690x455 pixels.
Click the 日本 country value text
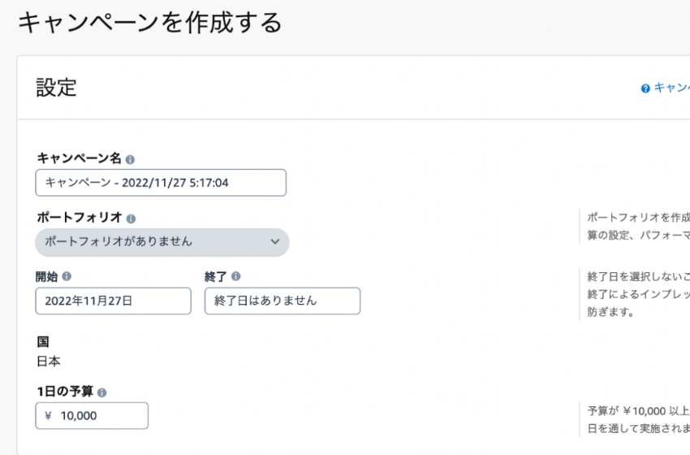[49, 362]
